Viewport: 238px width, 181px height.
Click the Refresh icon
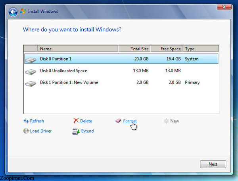26,121
